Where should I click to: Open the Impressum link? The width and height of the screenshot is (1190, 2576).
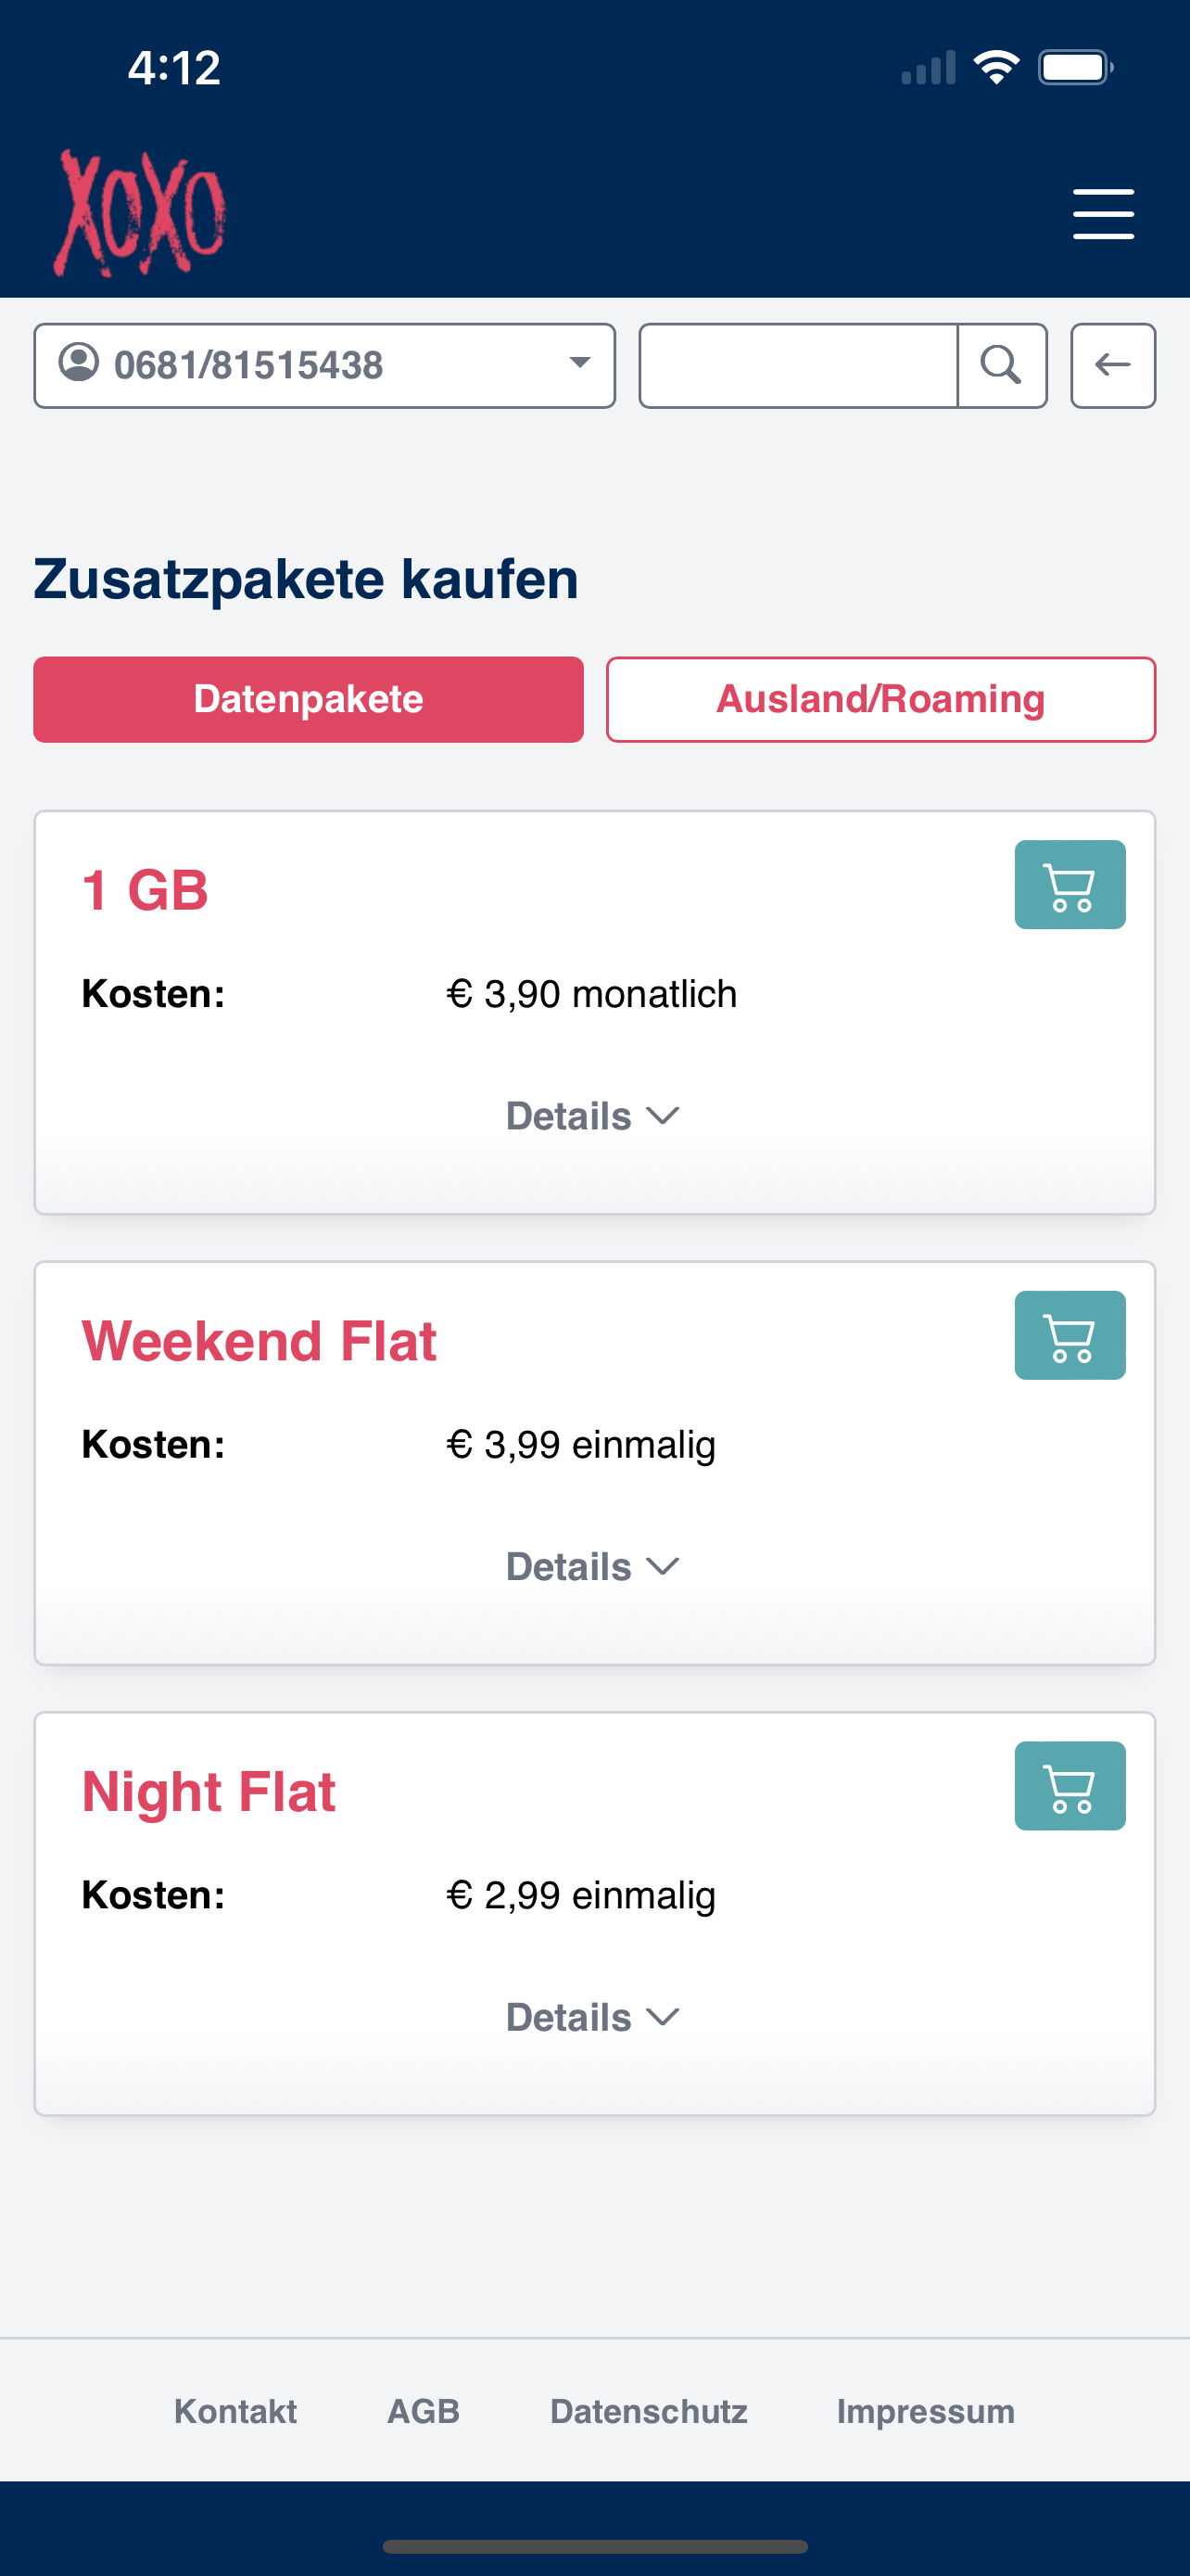click(x=926, y=2412)
